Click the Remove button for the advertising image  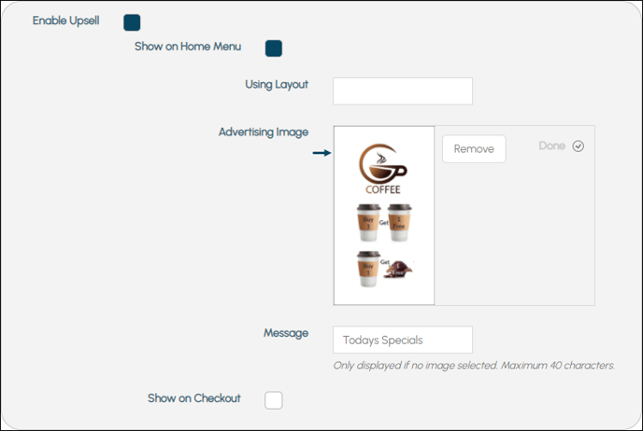click(474, 149)
